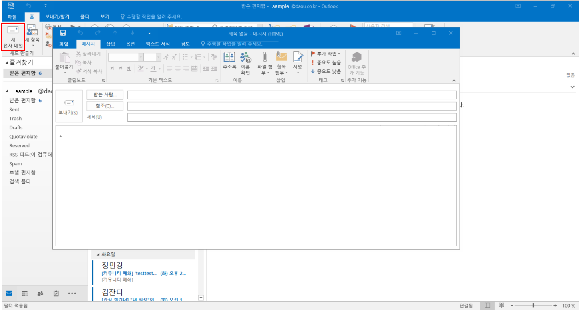The height and width of the screenshot is (310, 579).
Task: Open Customize Quick Access Toolbar dropdown in message window
Action: tap(149, 33)
